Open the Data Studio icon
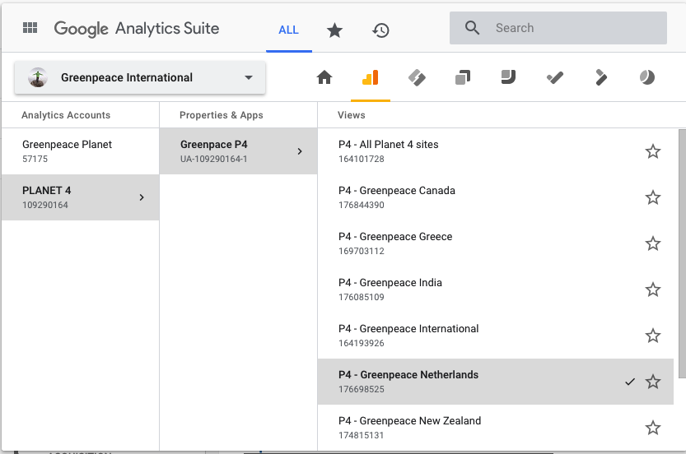The width and height of the screenshot is (686, 454). point(508,77)
